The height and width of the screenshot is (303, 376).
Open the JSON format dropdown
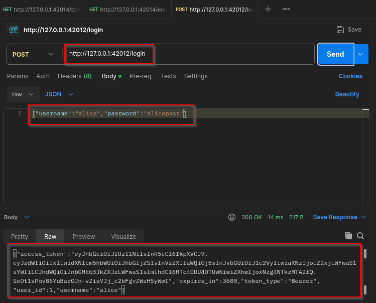pyautogui.click(x=59, y=94)
